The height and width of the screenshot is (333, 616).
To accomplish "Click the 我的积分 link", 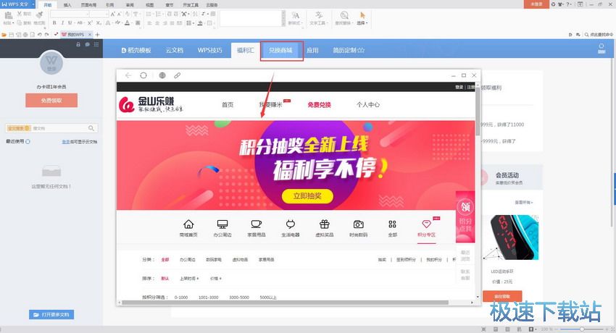I will [433, 260].
